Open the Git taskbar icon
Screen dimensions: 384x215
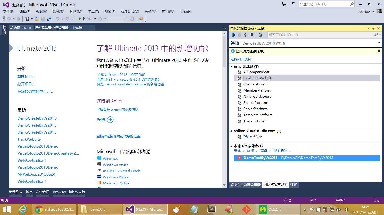point(247,209)
